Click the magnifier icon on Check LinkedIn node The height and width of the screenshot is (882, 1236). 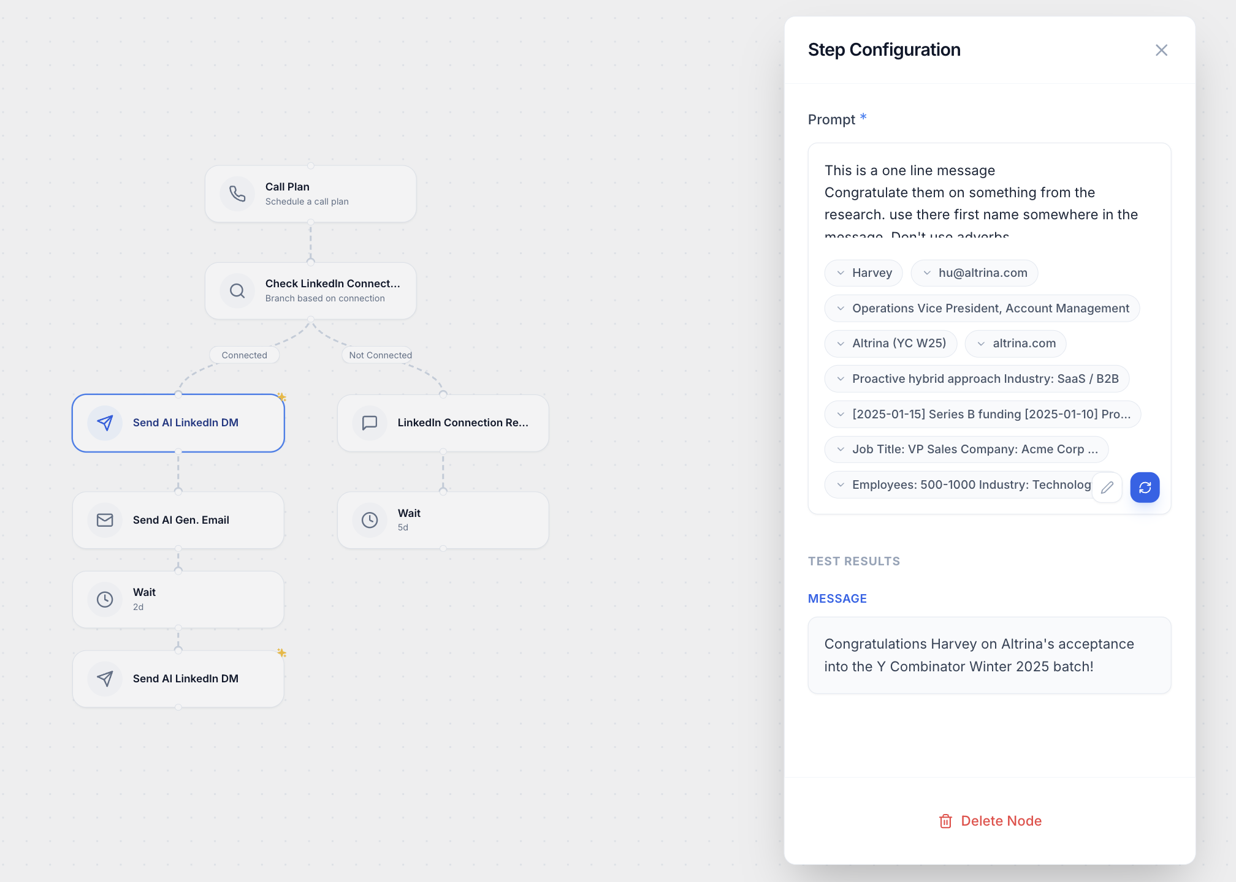(x=237, y=291)
